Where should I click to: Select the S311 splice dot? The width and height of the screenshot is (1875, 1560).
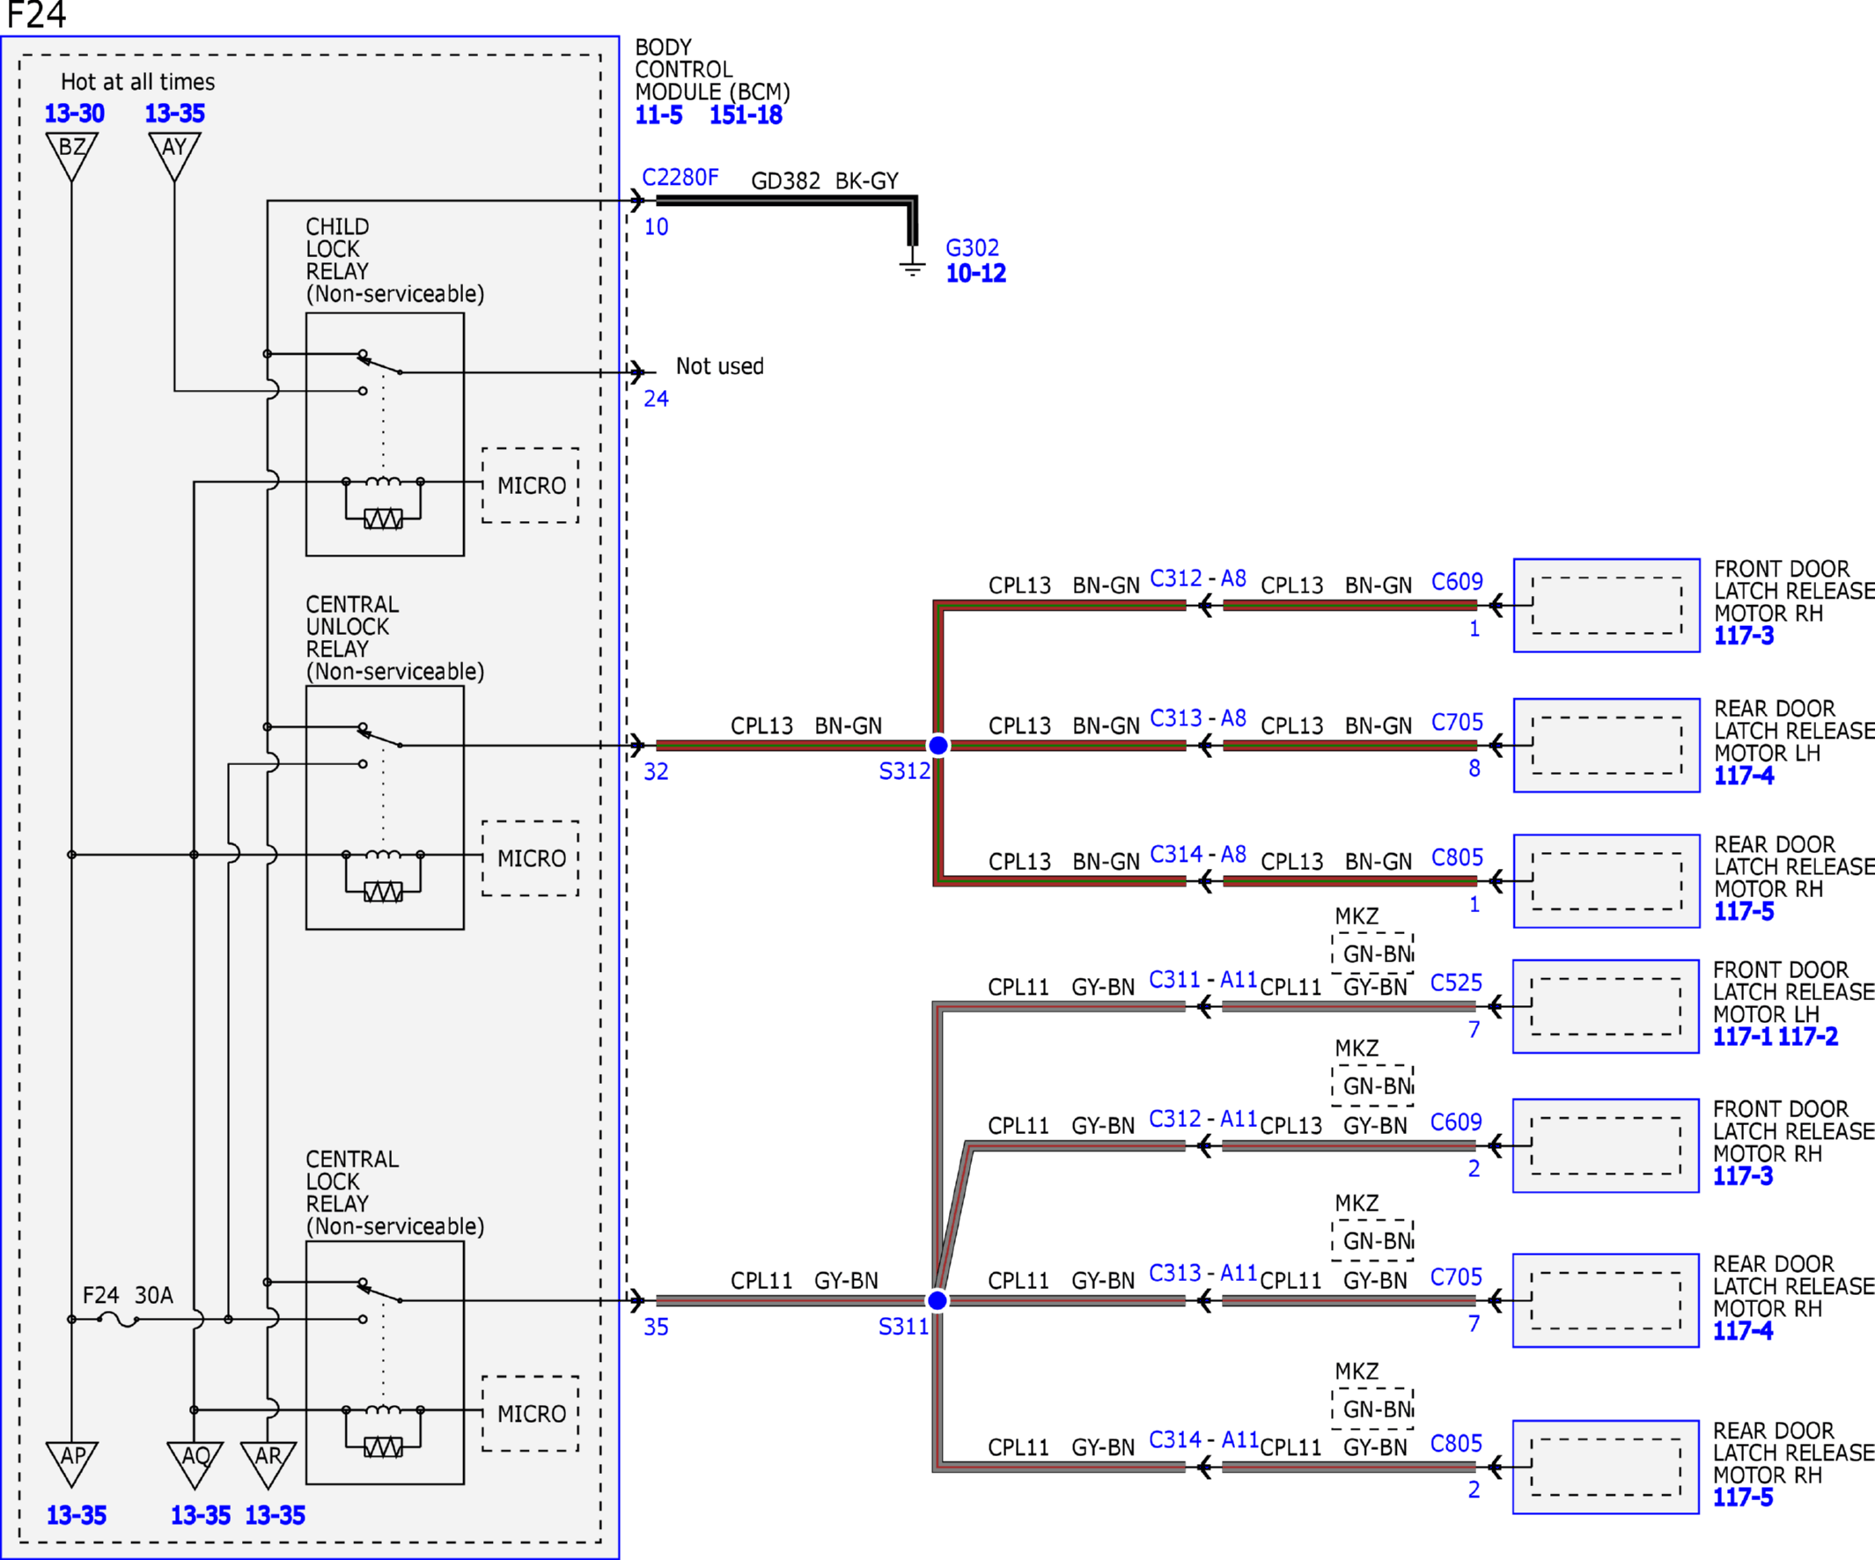click(937, 1300)
